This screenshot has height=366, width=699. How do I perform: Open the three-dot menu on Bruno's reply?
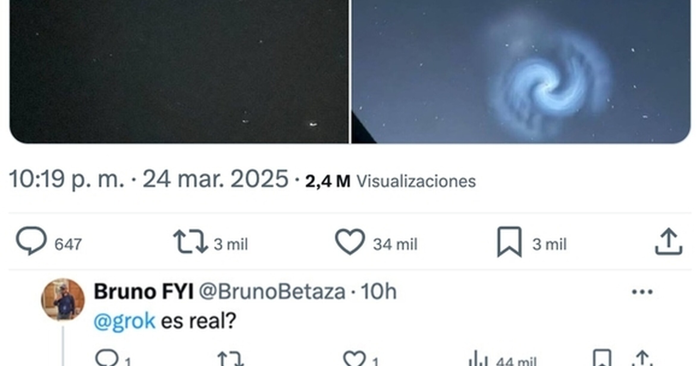tap(642, 292)
